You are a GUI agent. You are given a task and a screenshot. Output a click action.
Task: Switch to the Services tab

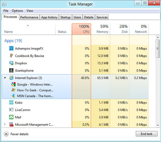(x=102, y=17)
